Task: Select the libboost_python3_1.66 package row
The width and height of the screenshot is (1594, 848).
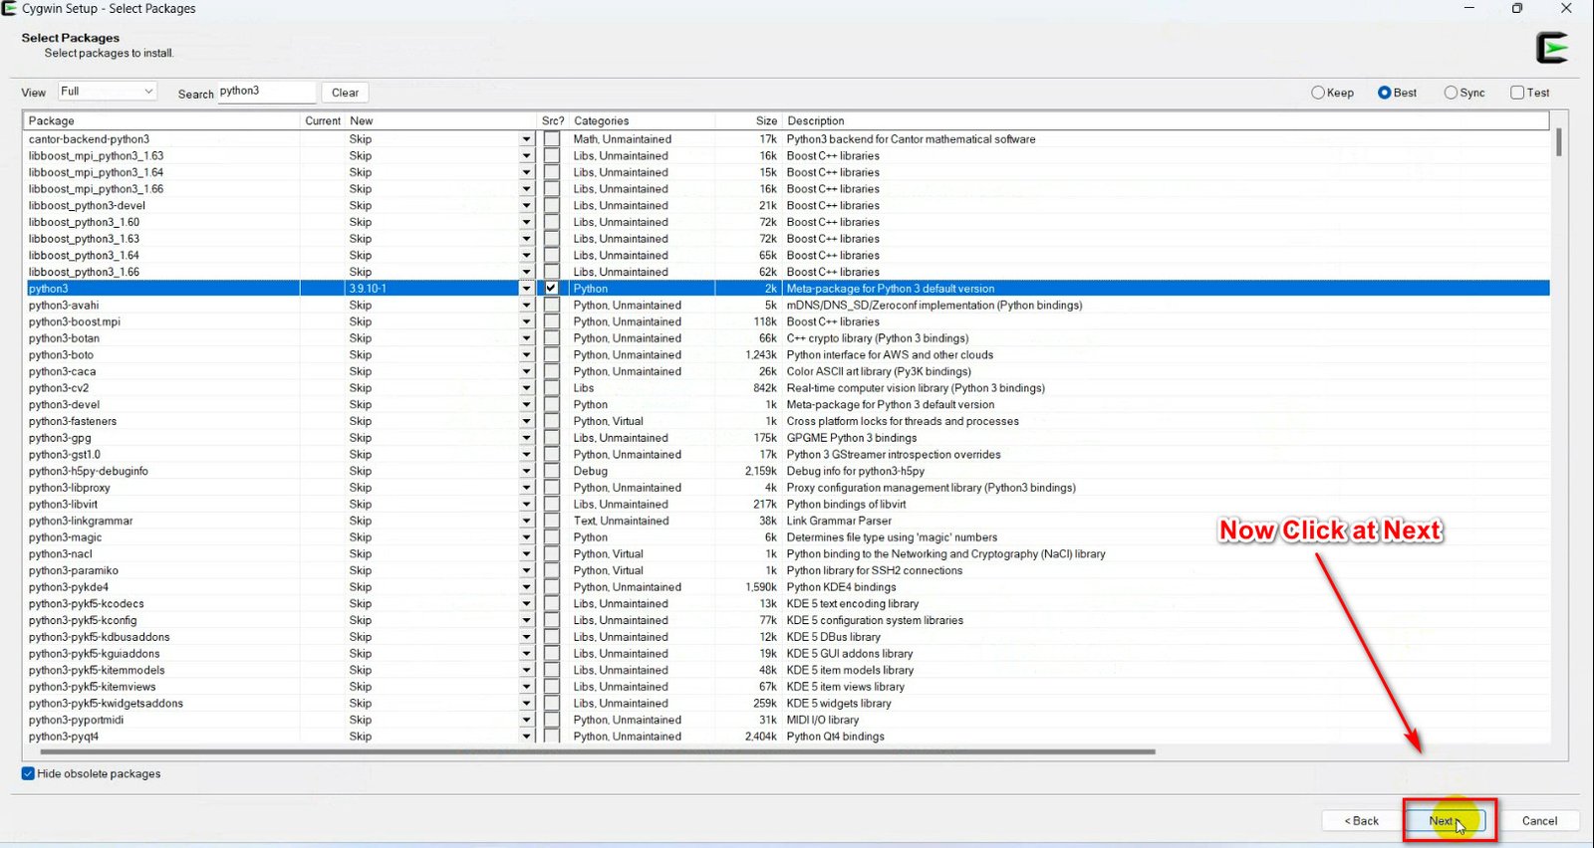Action: pos(786,273)
